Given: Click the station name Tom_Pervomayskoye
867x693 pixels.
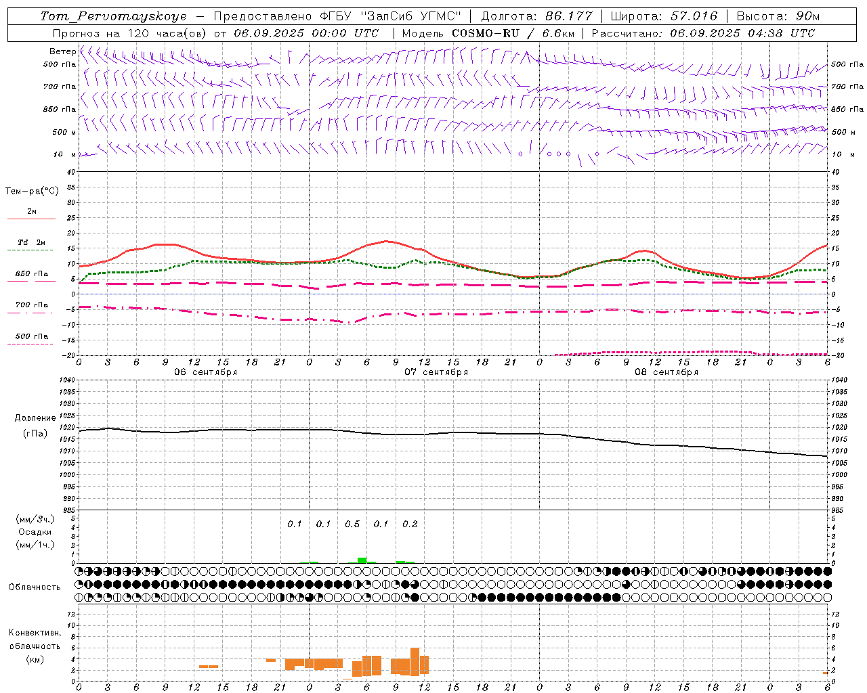Looking at the screenshot, I should (113, 16).
